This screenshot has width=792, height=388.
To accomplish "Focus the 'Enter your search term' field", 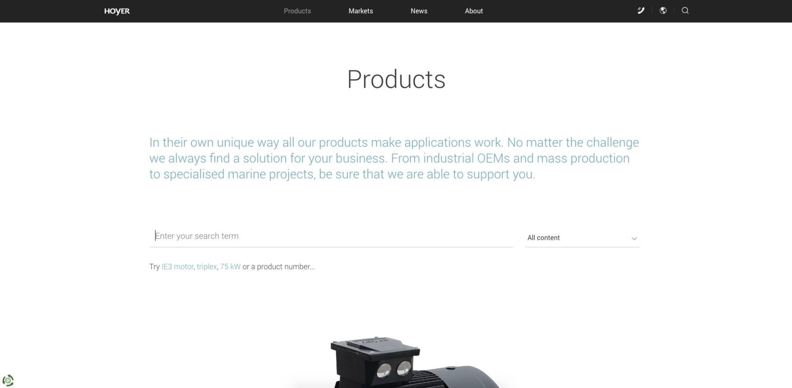I will (331, 236).
